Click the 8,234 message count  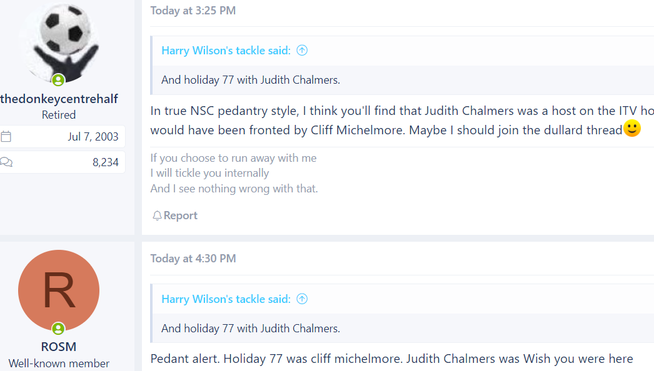tap(106, 162)
